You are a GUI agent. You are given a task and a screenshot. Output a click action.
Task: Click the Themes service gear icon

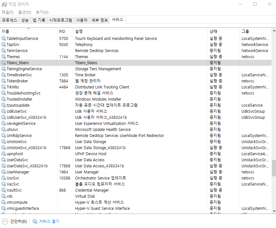[4, 57]
